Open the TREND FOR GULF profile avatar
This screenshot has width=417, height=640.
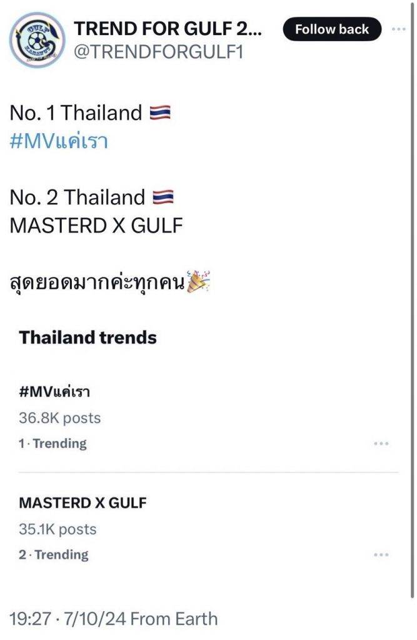(x=37, y=39)
